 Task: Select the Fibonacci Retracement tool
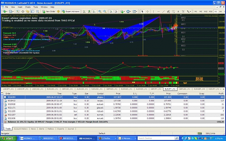(x=173, y=12)
